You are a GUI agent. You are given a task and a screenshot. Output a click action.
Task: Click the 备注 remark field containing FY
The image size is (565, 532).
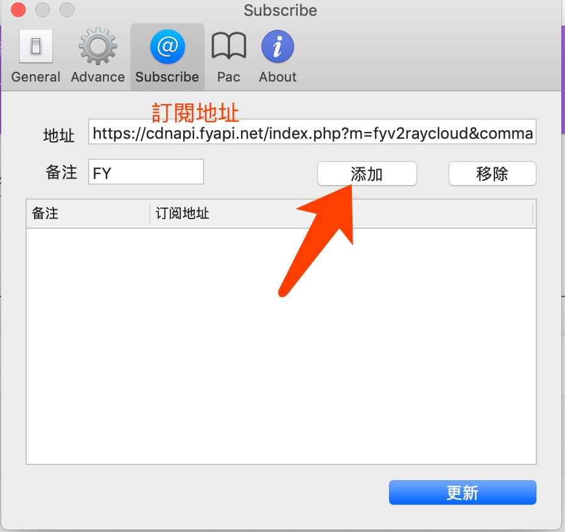point(146,172)
